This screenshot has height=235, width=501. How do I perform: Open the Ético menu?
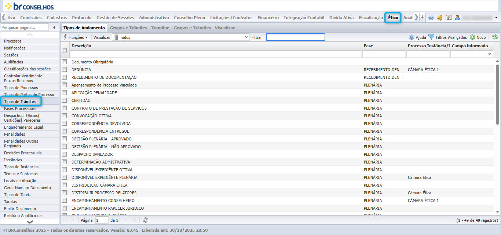coord(393,18)
